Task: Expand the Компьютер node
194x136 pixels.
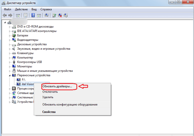Action: click(10, 58)
